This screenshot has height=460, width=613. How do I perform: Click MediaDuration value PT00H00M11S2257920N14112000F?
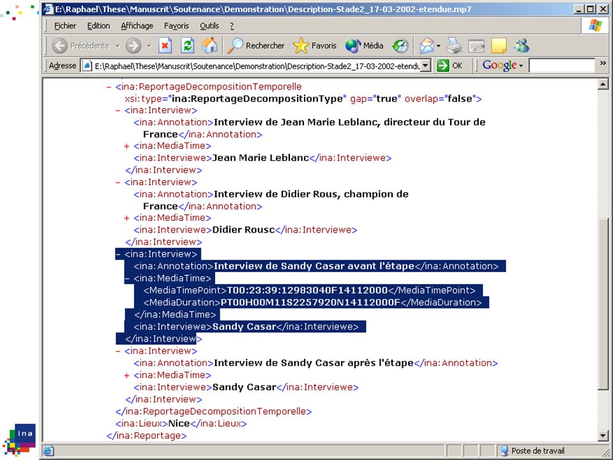pos(311,303)
